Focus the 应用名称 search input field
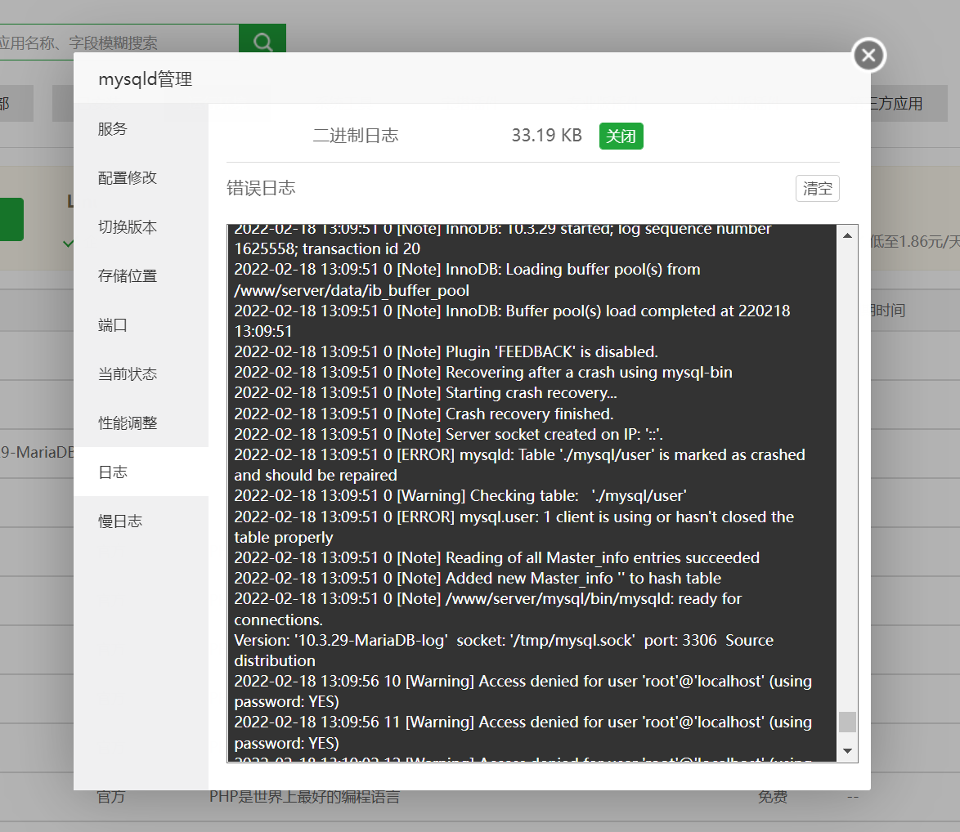 click(119, 42)
